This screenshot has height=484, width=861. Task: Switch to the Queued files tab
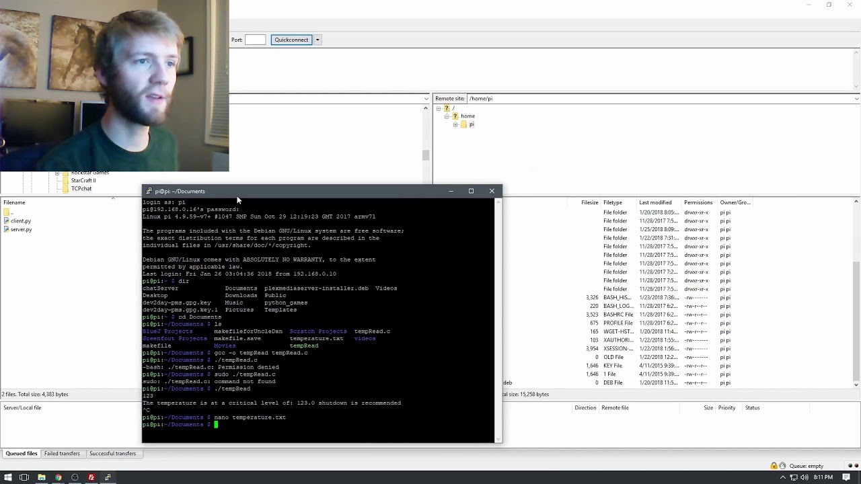pos(22,454)
